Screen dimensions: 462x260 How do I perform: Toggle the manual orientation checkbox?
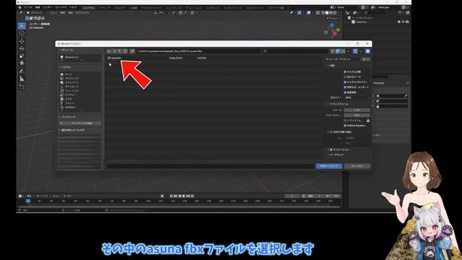[331, 132]
